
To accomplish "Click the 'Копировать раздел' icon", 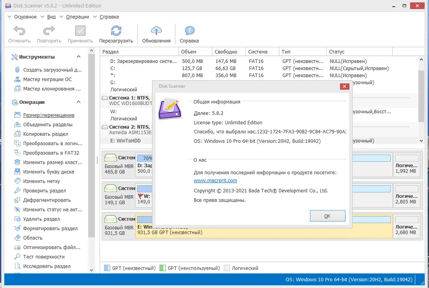I will pyautogui.click(x=17, y=134).
